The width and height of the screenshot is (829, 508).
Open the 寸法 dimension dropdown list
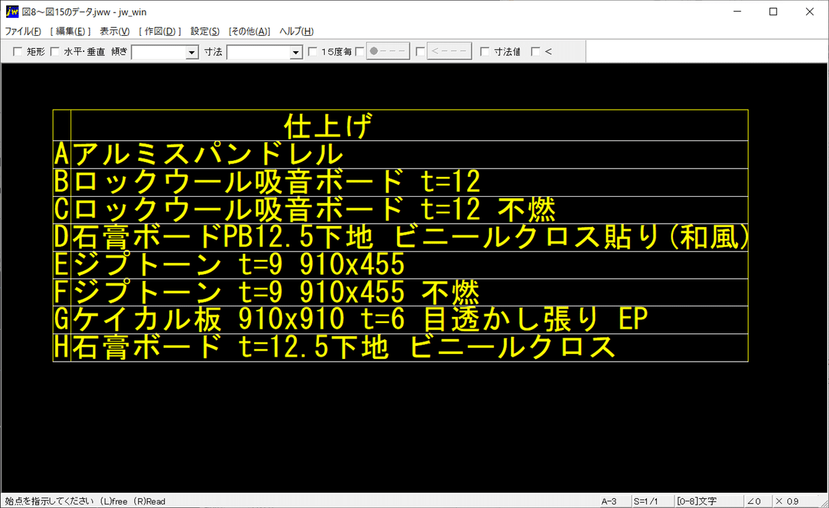[295, 52]
